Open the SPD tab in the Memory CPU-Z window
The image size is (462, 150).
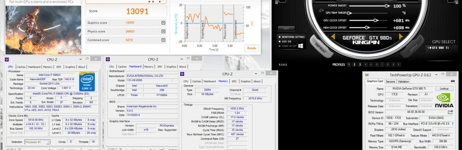pos(234,81)
